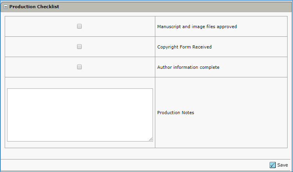Collapse the Production Checklist panel
Image resolution: width=293 pixels, height=172 pixels.
[x=5, y=7]
